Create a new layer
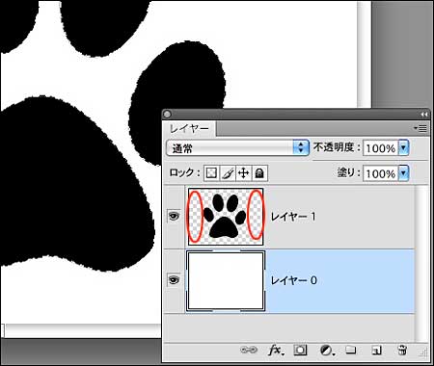This screenshot has width=434, height=366. tap(376, 350)
